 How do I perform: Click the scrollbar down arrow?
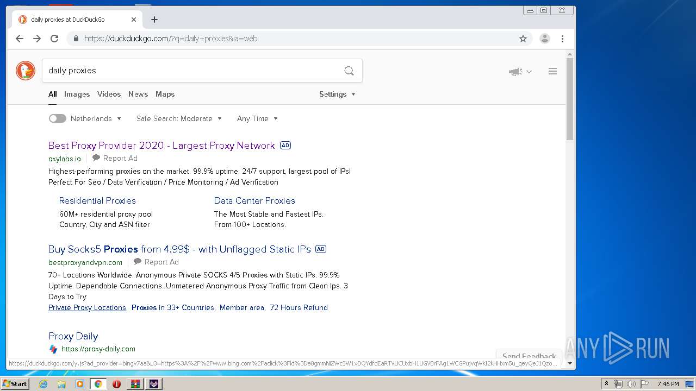coord(570,363)
